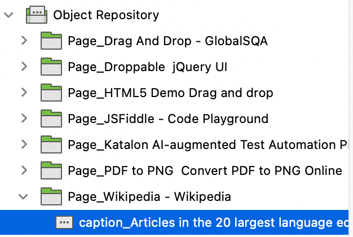This screenshot has width=353, height=237.
Task: Expand the Page_Droppable jQuery UI folder
Action: click(x=24, y=67)
